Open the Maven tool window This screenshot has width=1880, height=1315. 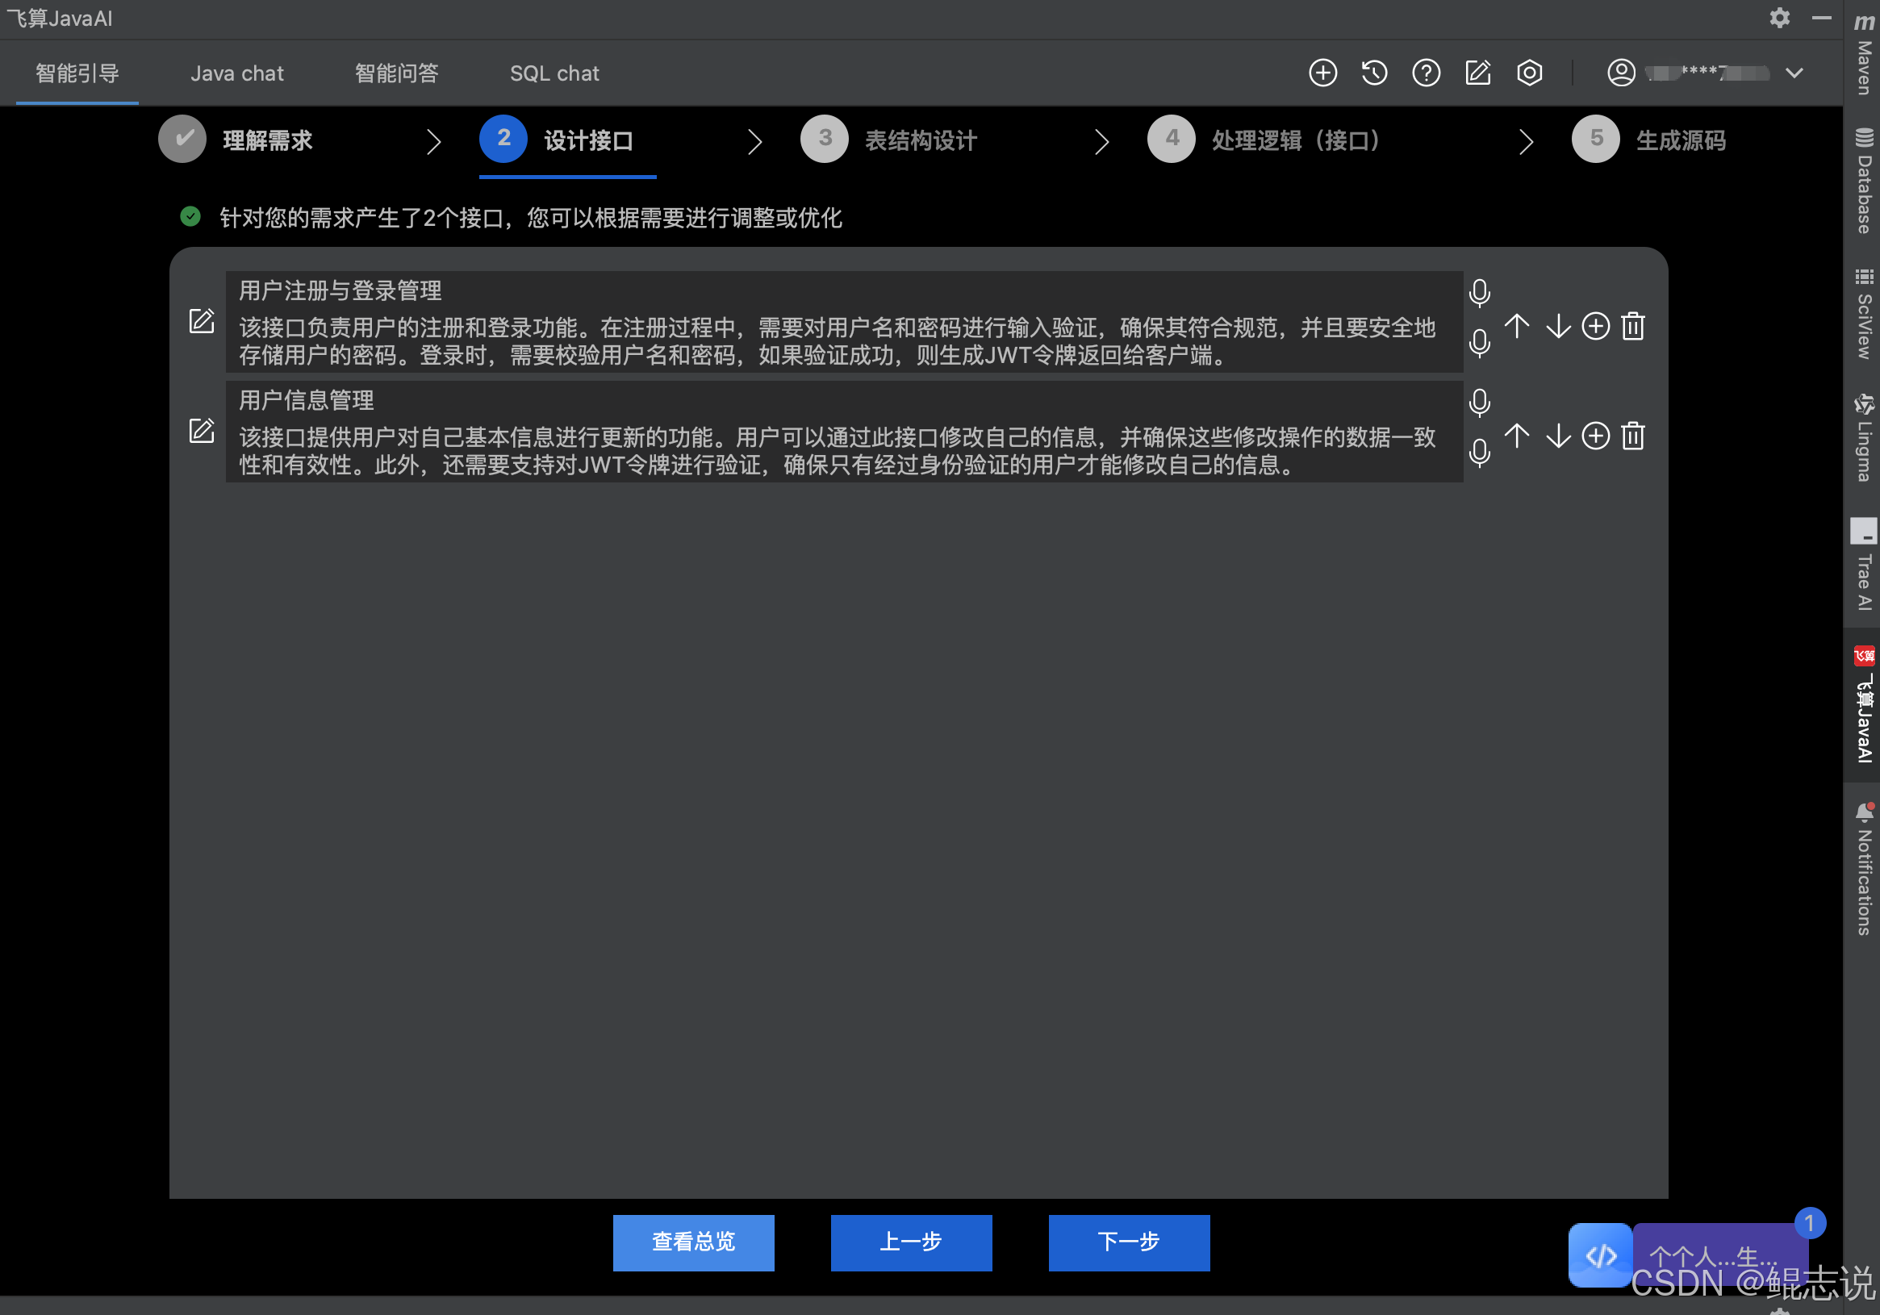(x=1863, y=53)
